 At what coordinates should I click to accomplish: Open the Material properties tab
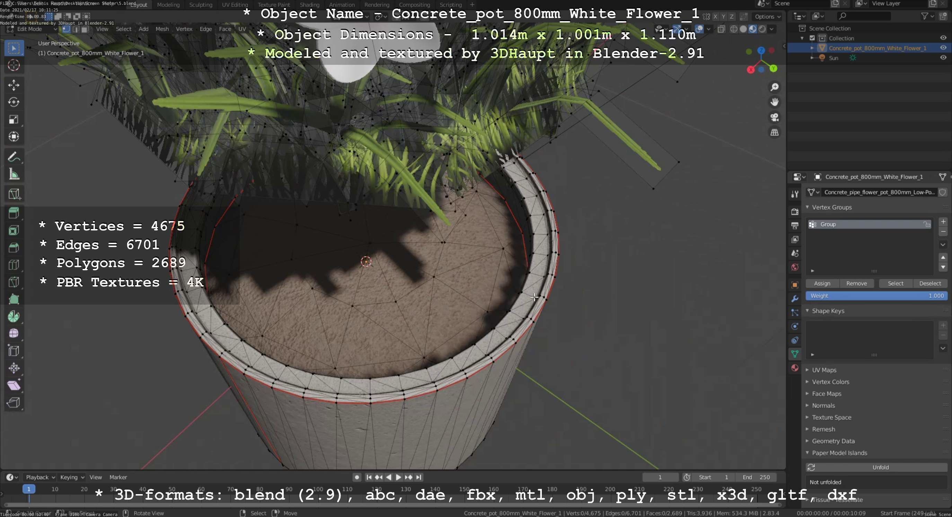click(x=795, y=368)
